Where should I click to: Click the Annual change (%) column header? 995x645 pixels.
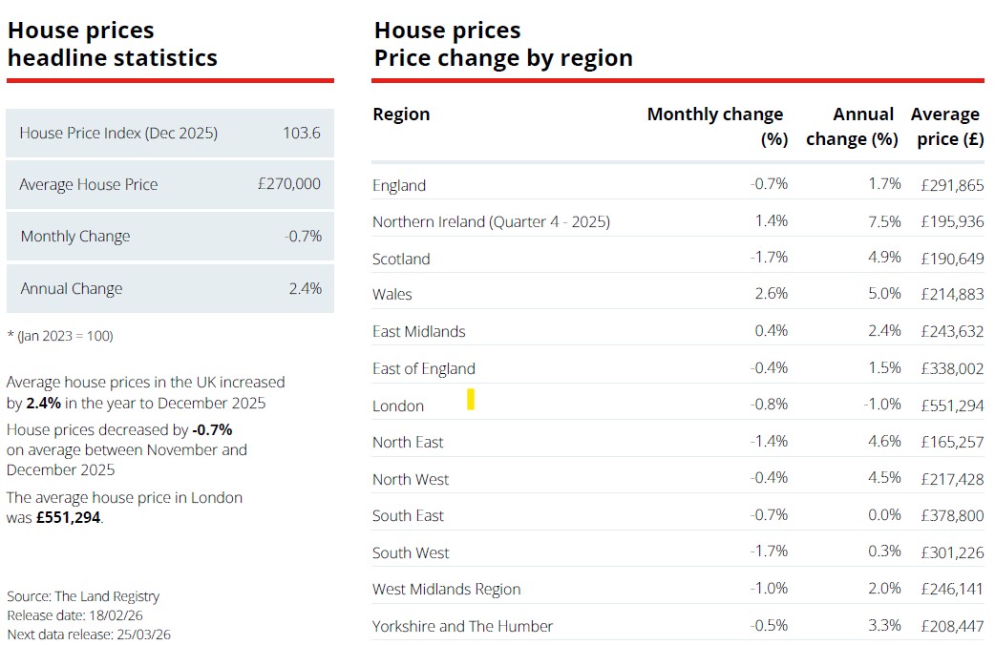[x=852, y=126]
